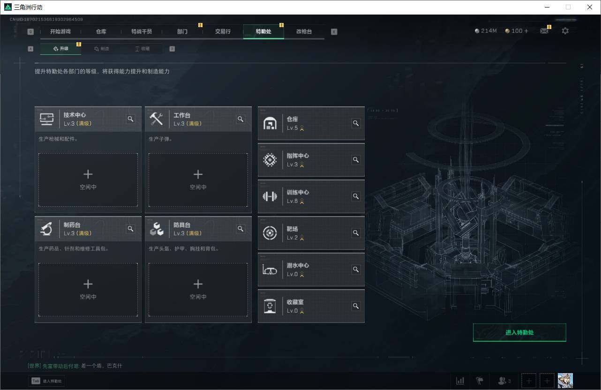This screenshot has width=601, height=390.
Task: Click the Tab 进入特勤处 shortcut hint
Action: [47, 381]
